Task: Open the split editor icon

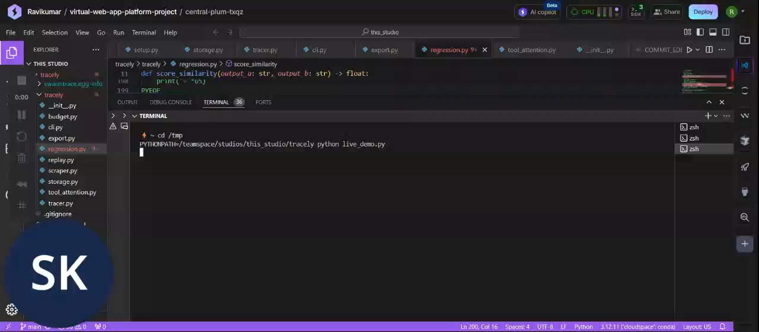Action: click(x=709, y=50)
